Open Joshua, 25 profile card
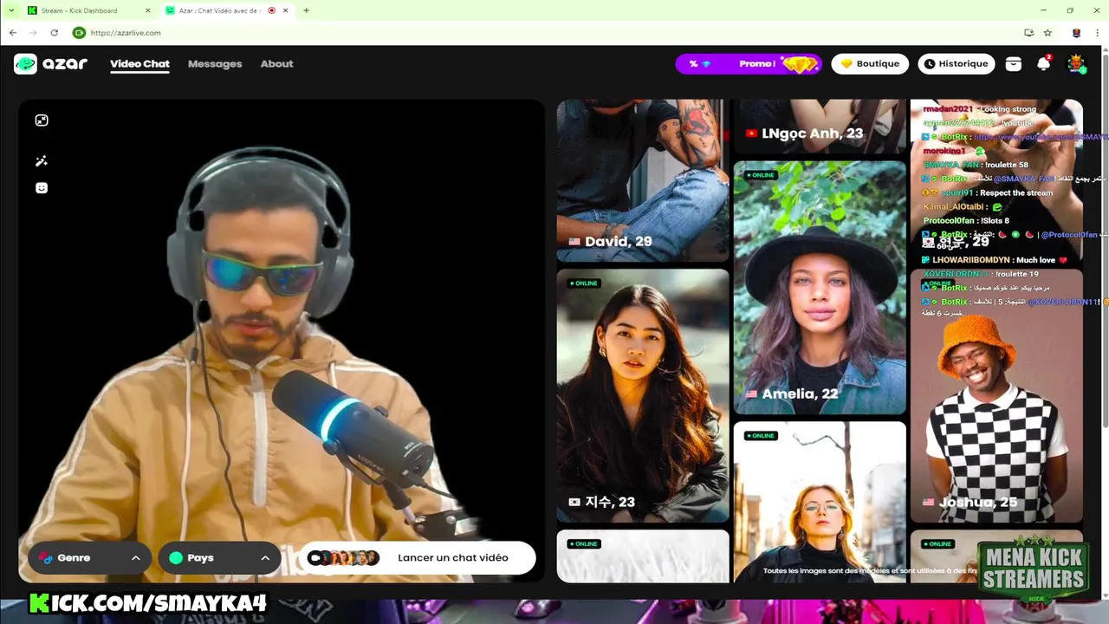Image resolution: width=1109 pixels, height=624 pixels. tap(996, 396)
